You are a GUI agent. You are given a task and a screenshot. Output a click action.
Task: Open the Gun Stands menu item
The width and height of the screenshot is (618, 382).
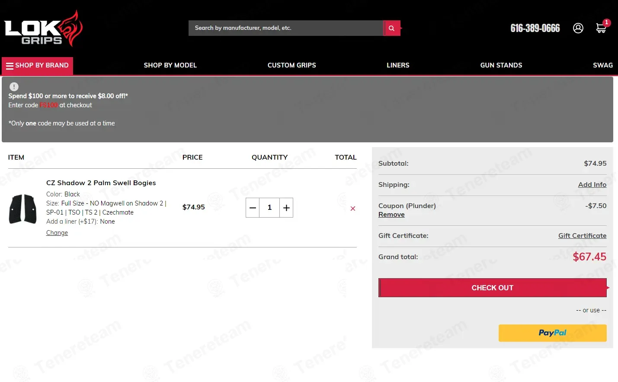pos(501,65)
